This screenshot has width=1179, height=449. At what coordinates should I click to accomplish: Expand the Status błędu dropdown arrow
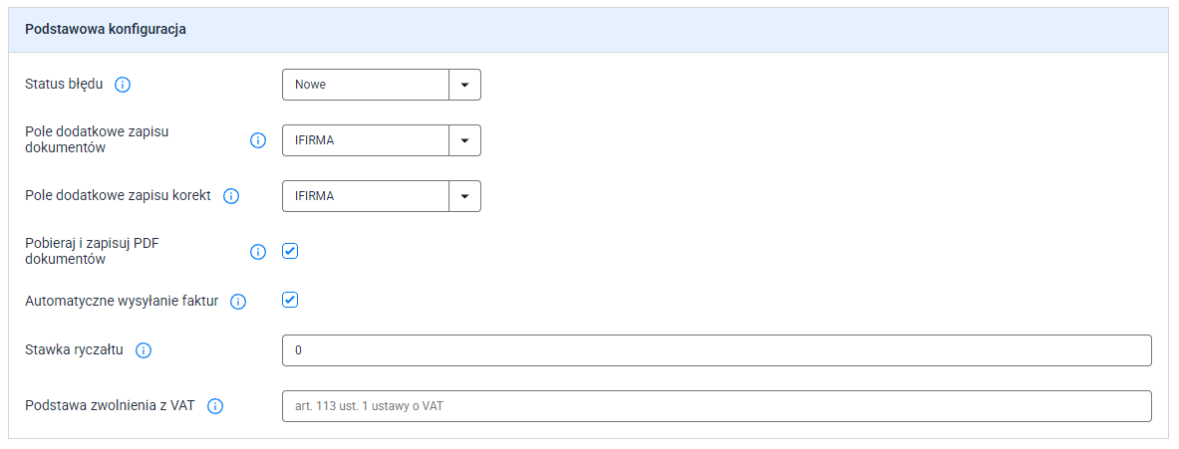pyautogui.click(x=464, y=85)
